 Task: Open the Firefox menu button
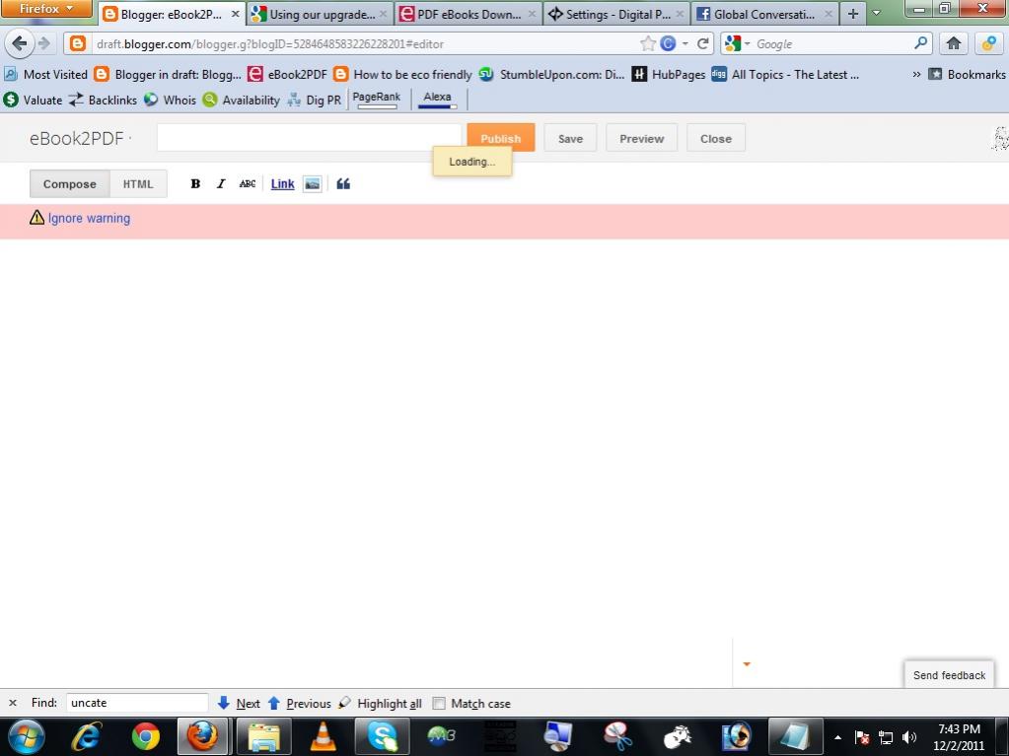pyautogui.click(x=46, y=8)
